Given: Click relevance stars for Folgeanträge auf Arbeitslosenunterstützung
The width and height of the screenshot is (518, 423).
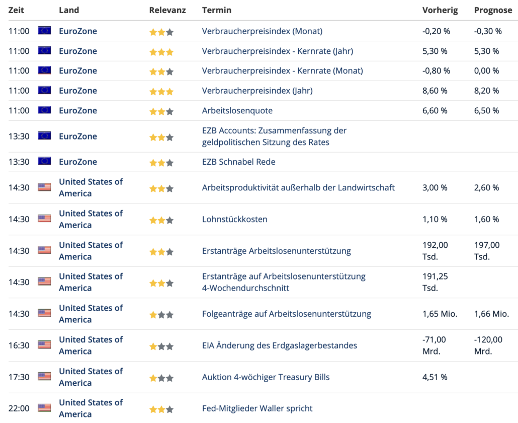Looking at the screenshot, I should (161, 315).
